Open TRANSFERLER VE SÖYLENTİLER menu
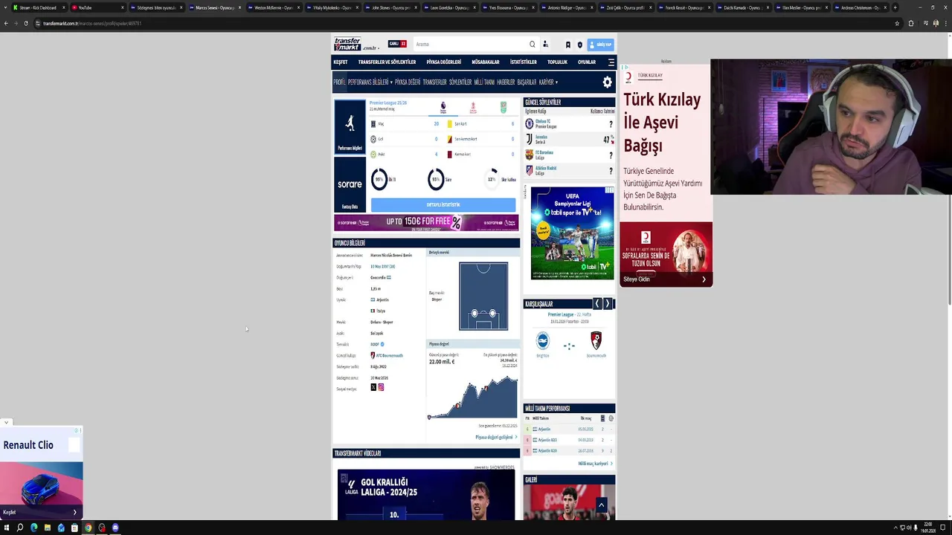952x535 pixels. 387,62
